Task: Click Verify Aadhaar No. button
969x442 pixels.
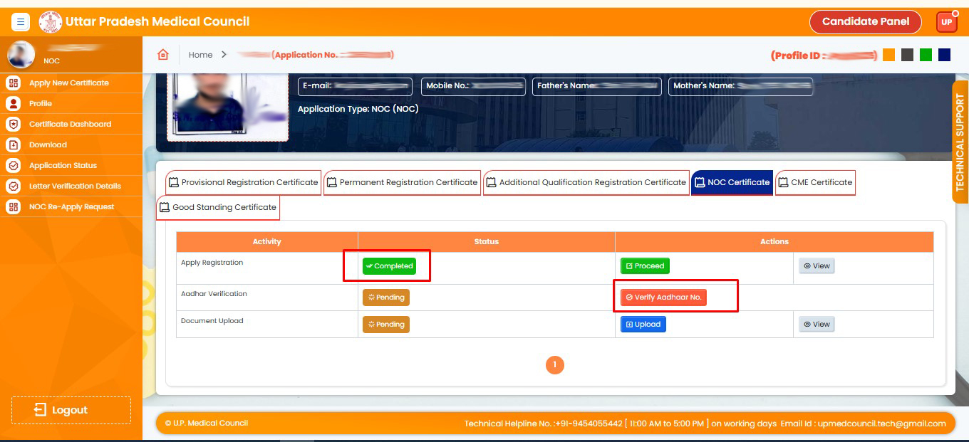Action: 663,298
